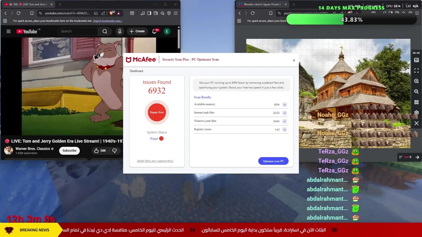The image size is (422, 237).
Task: Expand the Registry issues row
Action: coord(285,130)
